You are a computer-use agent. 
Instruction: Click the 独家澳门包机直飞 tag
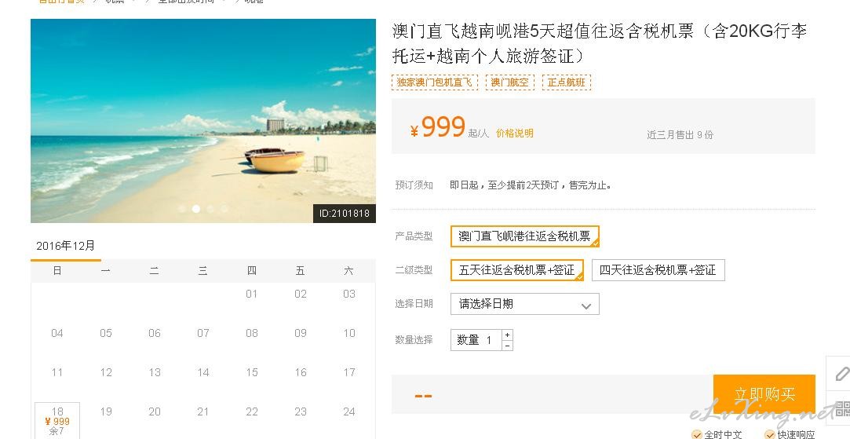click(x=434, y=82)
